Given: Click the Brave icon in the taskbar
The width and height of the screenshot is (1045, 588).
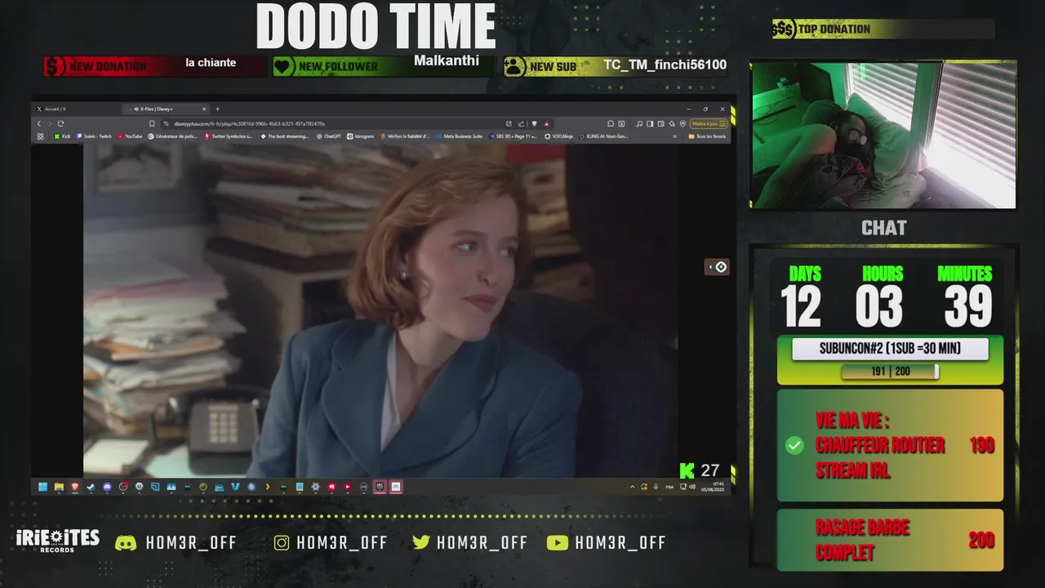Looking at the screenshot, I should (x=74, y=487).
